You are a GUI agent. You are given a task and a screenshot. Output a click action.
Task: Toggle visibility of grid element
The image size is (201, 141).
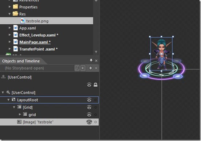click(89, 114)
